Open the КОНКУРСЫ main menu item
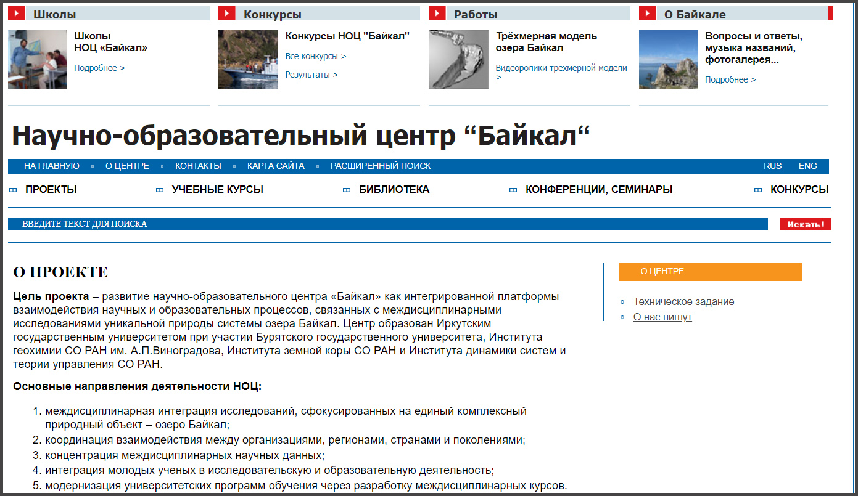Screen dimensions: 858x496 point(799,190)
